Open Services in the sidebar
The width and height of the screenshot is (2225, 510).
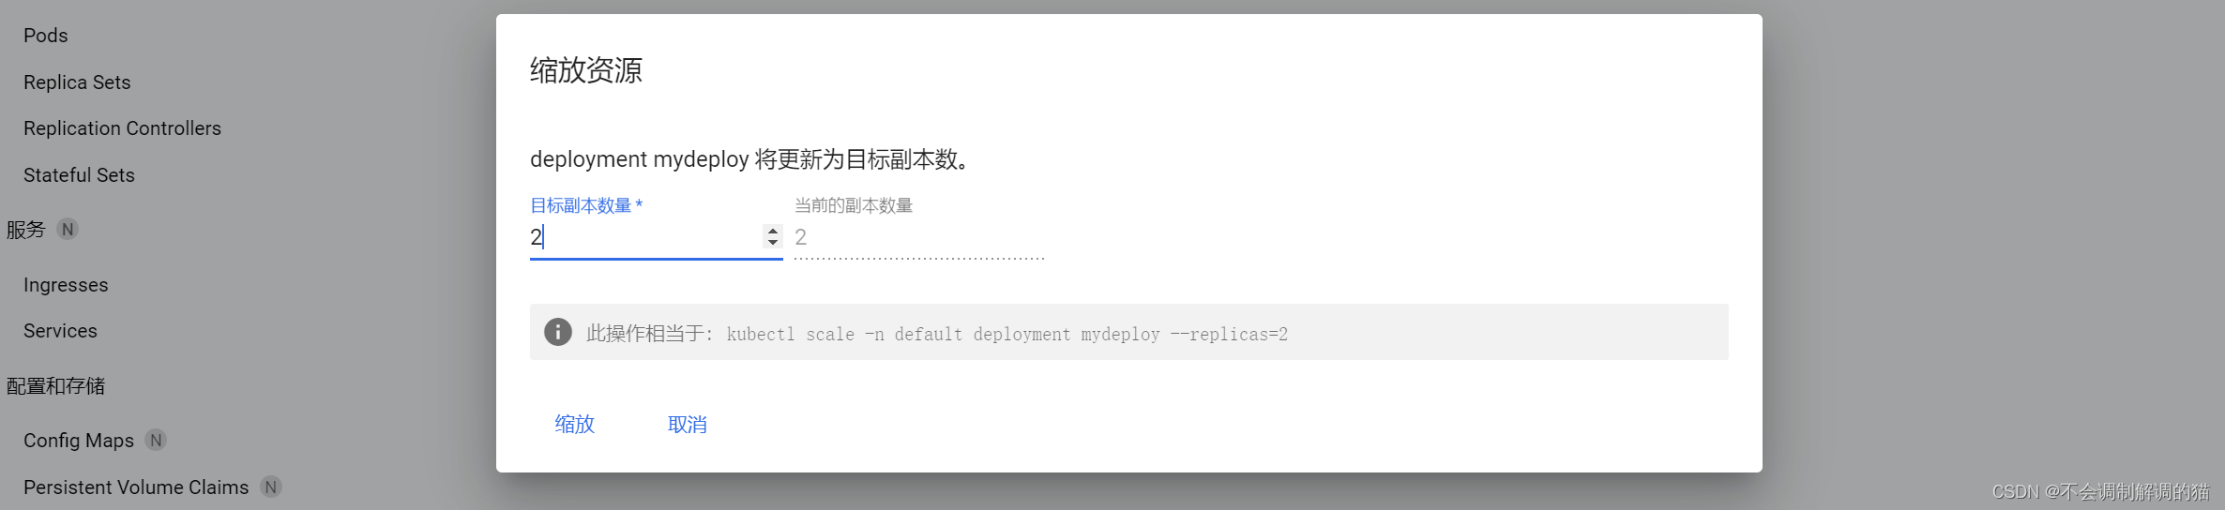pos(60,331)
